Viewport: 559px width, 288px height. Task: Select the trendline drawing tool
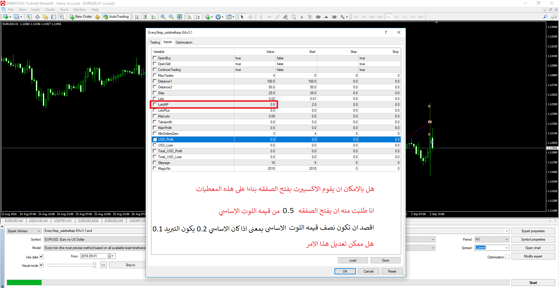coord(277,17)
